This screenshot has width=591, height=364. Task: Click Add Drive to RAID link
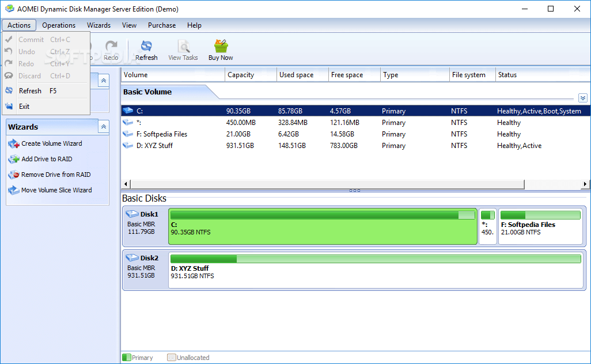click(x=47, y=159)
